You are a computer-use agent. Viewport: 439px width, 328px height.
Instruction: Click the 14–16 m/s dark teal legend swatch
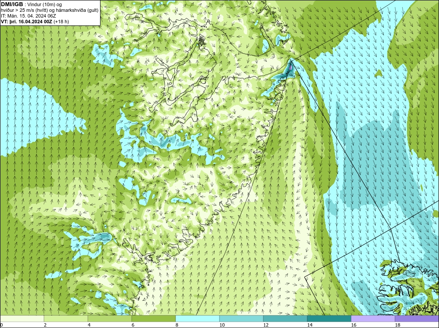(329, 318)
